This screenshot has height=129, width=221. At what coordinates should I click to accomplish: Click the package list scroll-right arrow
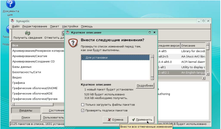pyautogui.click(x=203, y=78)
